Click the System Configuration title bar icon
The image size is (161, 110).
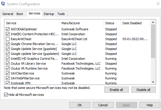[3, 4]
